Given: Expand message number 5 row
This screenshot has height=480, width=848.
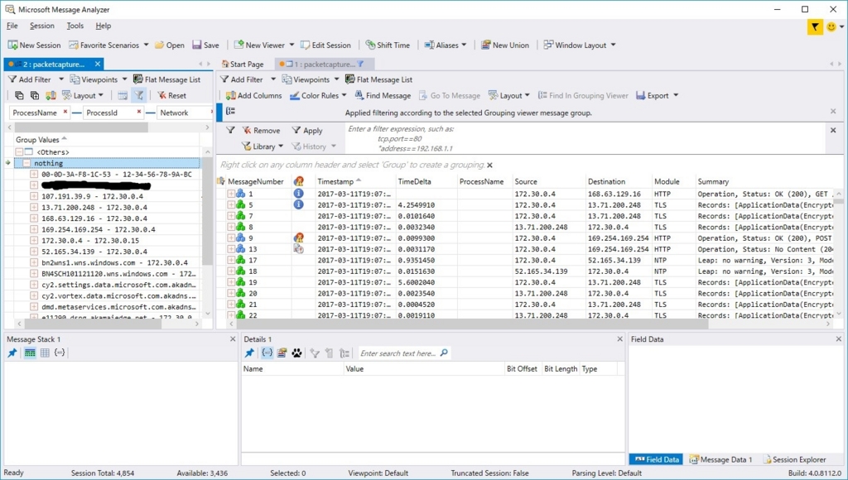Looking at the screenshot, I should coord(231,205).
